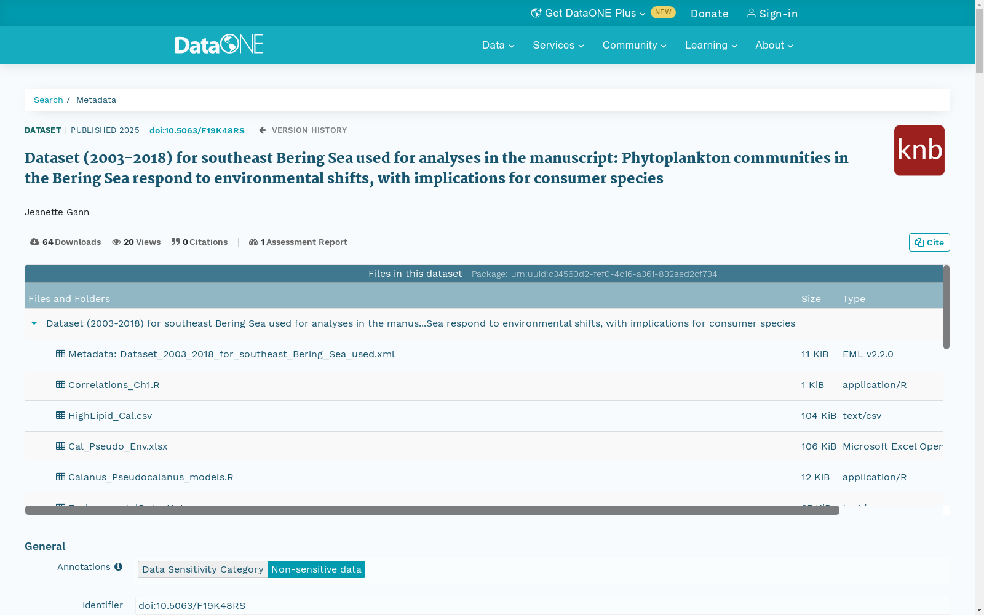Viewport: 984px width, 615px height.
Task: Go to Search breadcrumb
Action: point(49,100)
